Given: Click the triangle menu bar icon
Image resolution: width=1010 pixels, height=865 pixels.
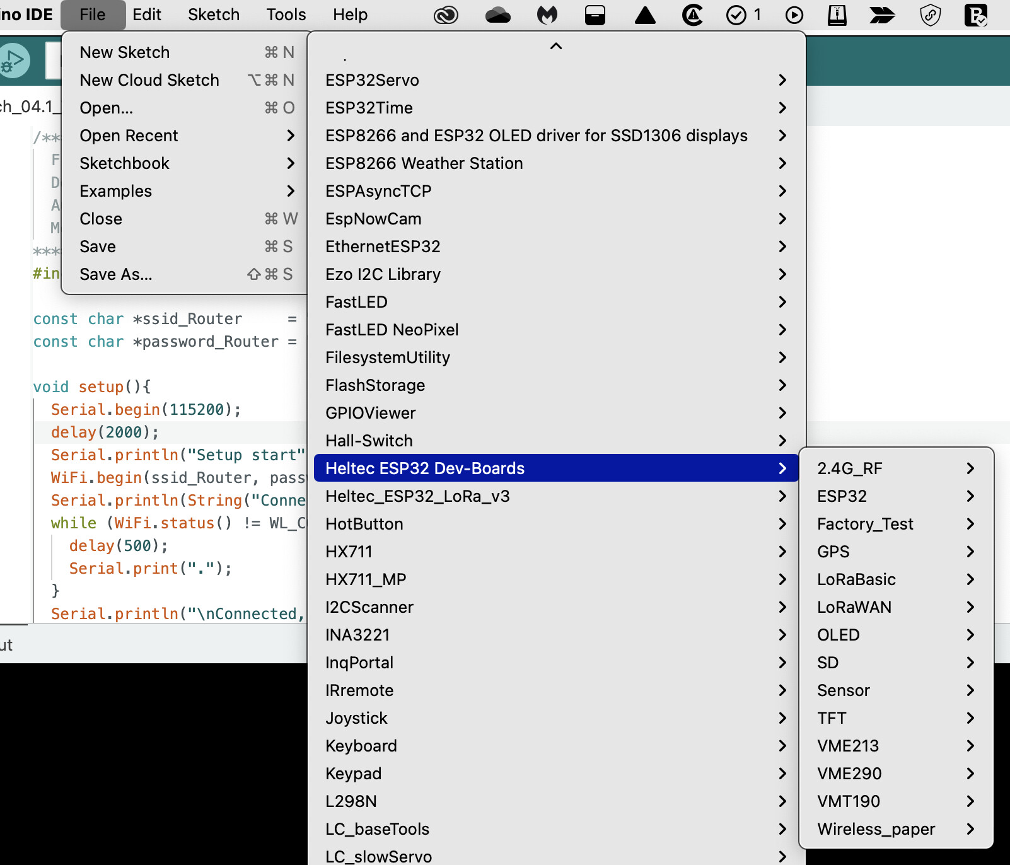Looking at the screenshot, I should (x=645, y=15).
